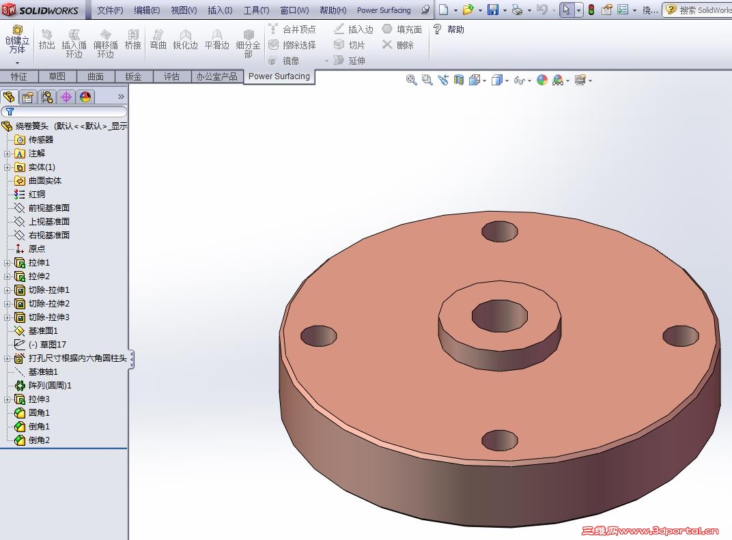The image size is (732, 540).
Task: Switch to the Features (特征) tab
Action: [x=18, y=76]
